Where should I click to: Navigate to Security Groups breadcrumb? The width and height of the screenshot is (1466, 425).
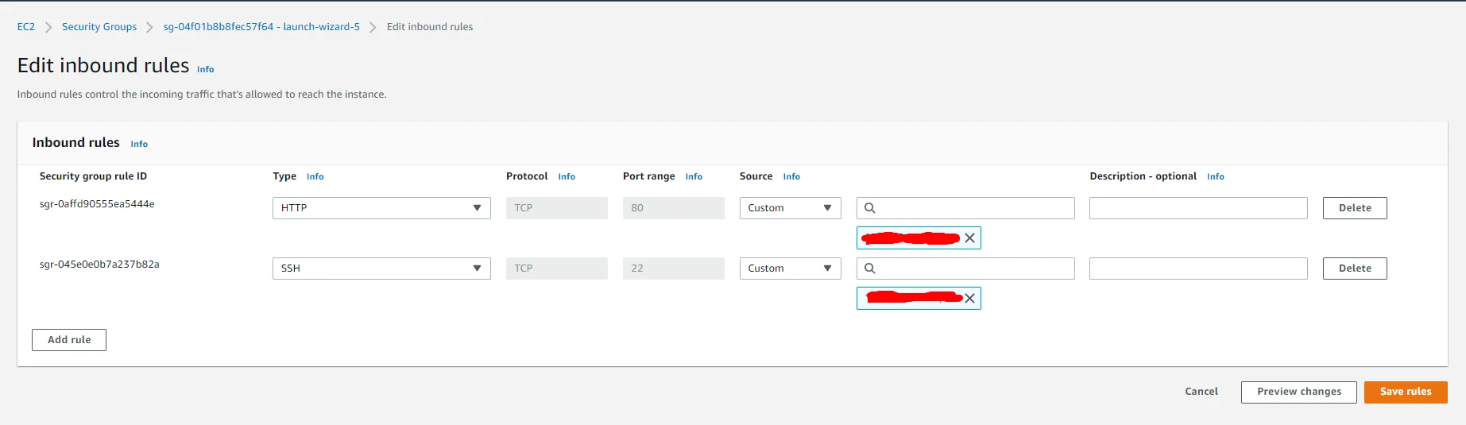click(99, 27)
